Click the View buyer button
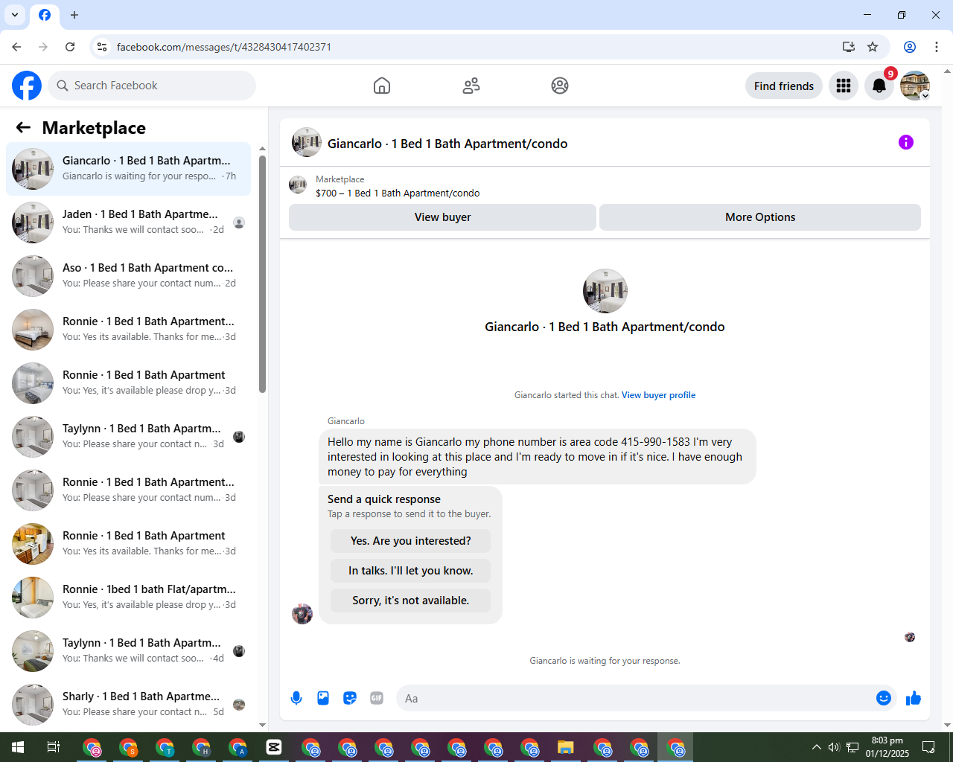The width and height of the screenshot is (953, 762). pyautogui.click(x=442, y=217)
